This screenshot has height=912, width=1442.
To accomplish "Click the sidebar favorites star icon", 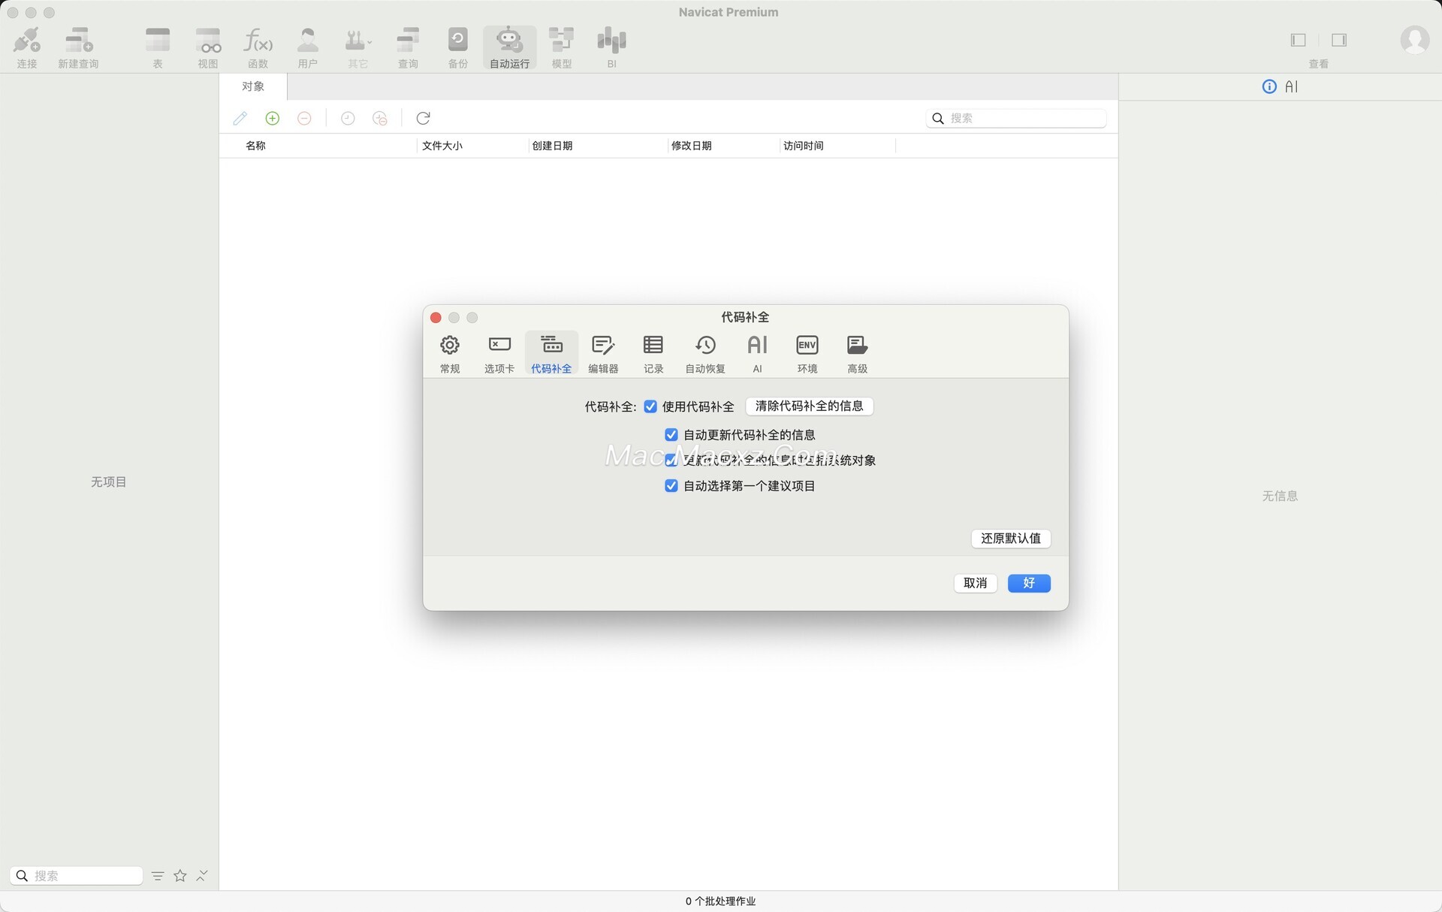I will point(180,876).
